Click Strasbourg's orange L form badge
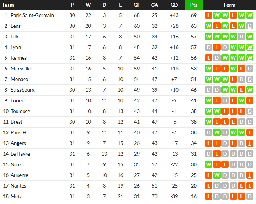 pos(242,90)
